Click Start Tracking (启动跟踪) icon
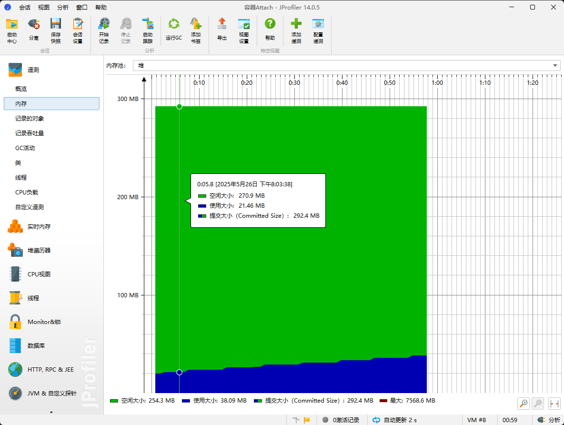The image size is (564, 425). 148,30
